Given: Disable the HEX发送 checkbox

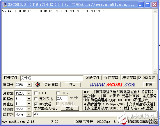Looking at the screenshot, I should (x=36, y=104).
